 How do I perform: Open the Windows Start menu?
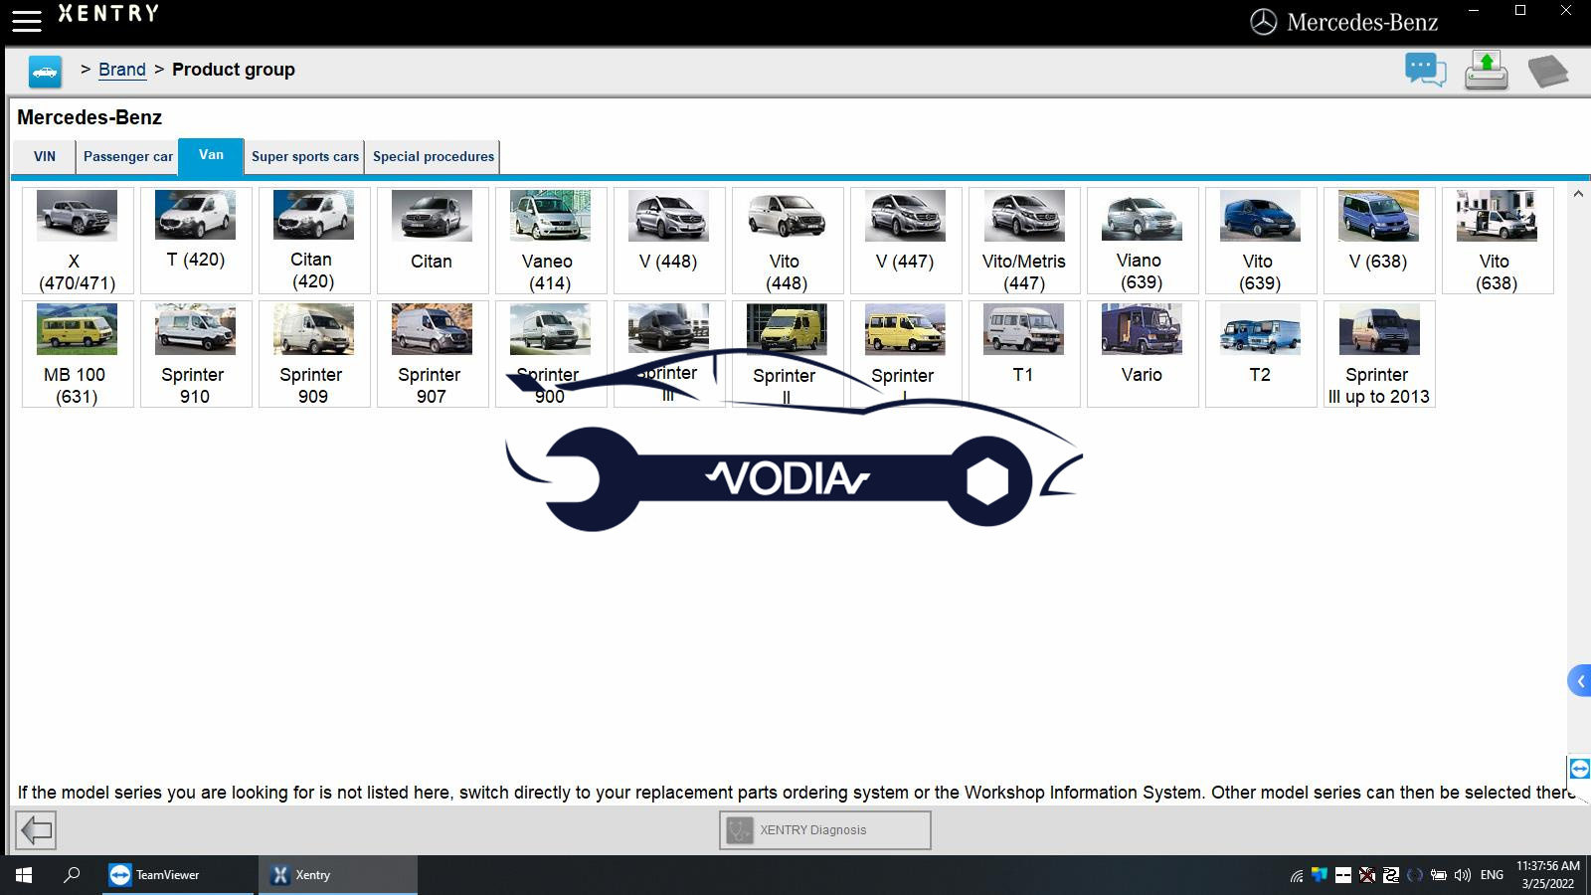24,875
